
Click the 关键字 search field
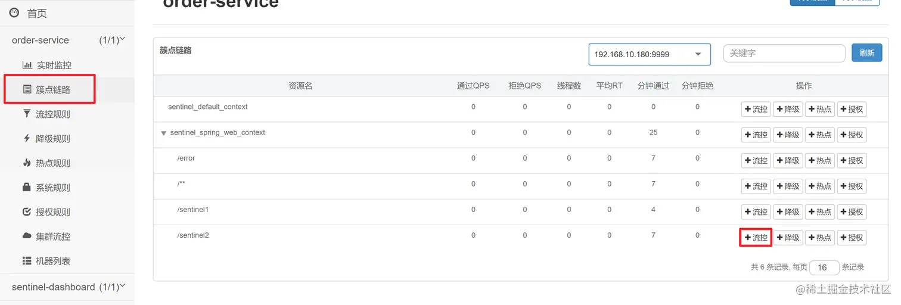(x=784, y=53)
